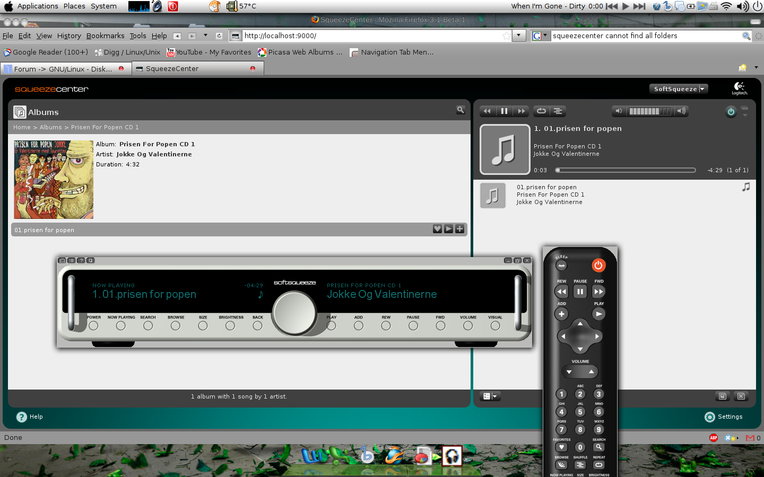Open the Firefox Bookmarks menu
The image size is (764, 477).
(x=106, y=36)
